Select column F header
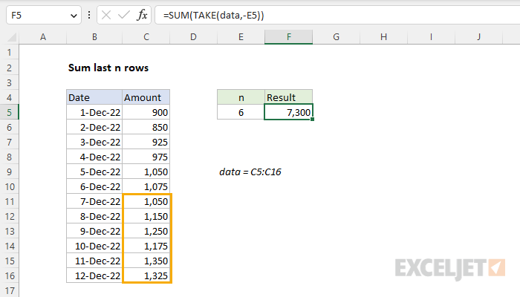 point(288,37)
